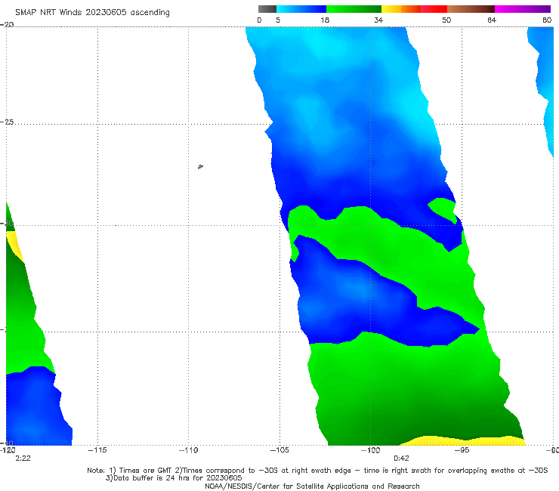
Task: Pick the brown 50-64 segment of the color bar
Action: (471, 9)
